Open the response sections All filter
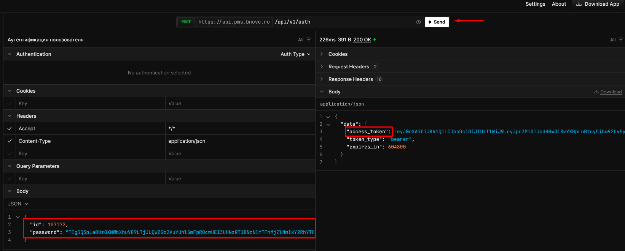Image resolution: width=625 pixels, height=251 pixels. tap(617, 39)
